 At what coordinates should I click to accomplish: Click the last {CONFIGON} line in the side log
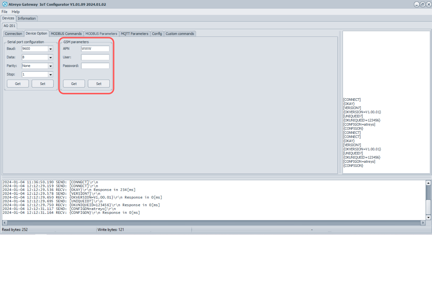coord(354,166)
